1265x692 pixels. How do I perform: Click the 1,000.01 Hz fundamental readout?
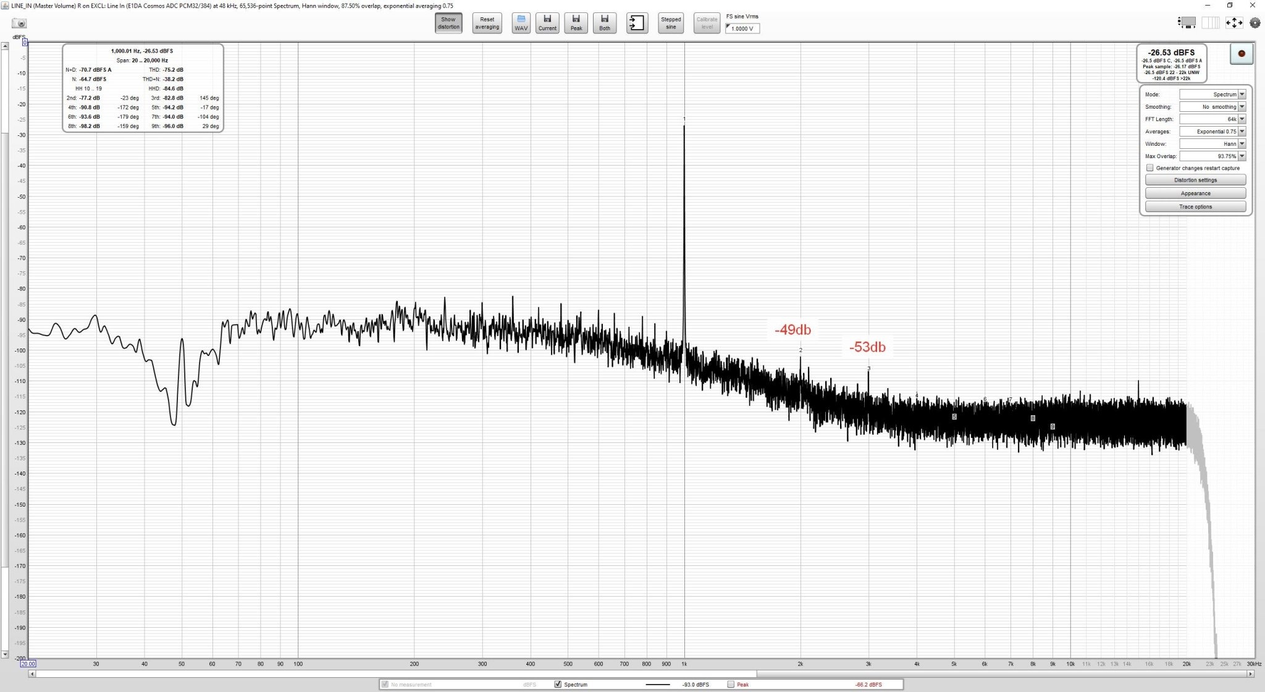coord(142,51)
